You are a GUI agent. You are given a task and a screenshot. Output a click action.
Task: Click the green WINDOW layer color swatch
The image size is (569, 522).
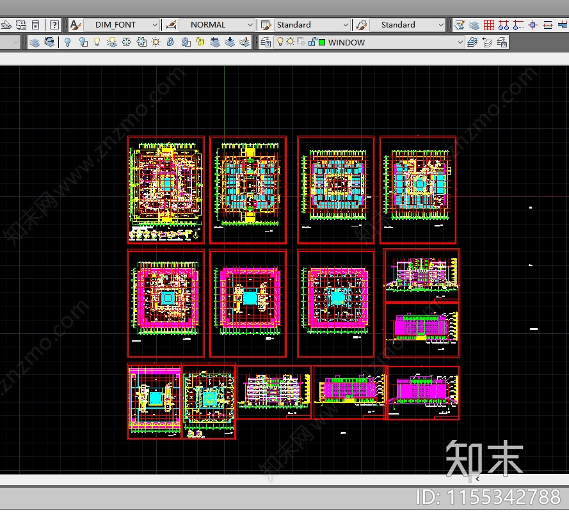pos(322,42)
